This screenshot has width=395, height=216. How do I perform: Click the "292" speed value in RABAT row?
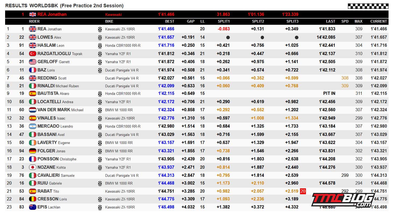click(x=345, y=191)
